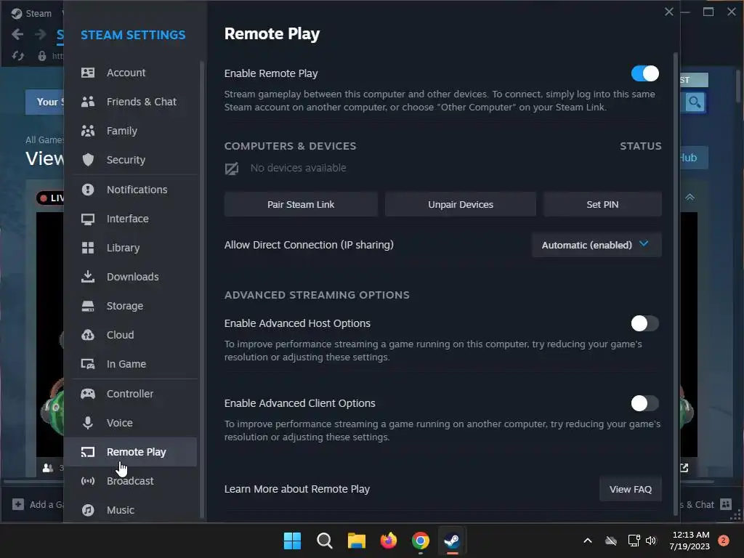Click the Downloads arrow icon
The height and width of the screenshot is (558, 744).
[x=88, y=277]
